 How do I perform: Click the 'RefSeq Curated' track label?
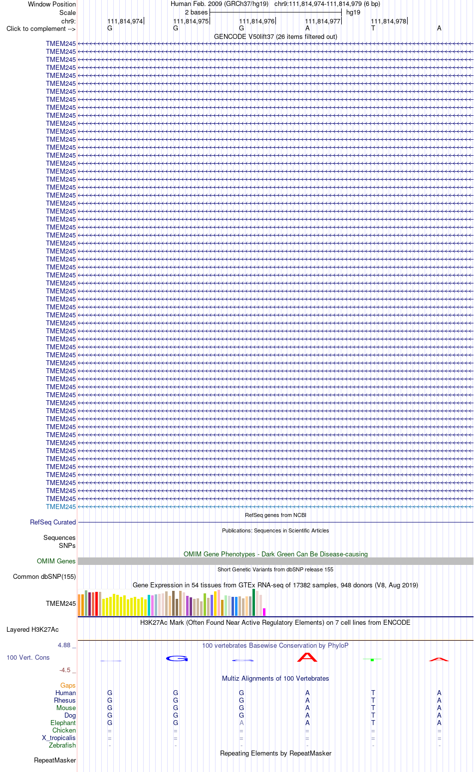(53, 522)
